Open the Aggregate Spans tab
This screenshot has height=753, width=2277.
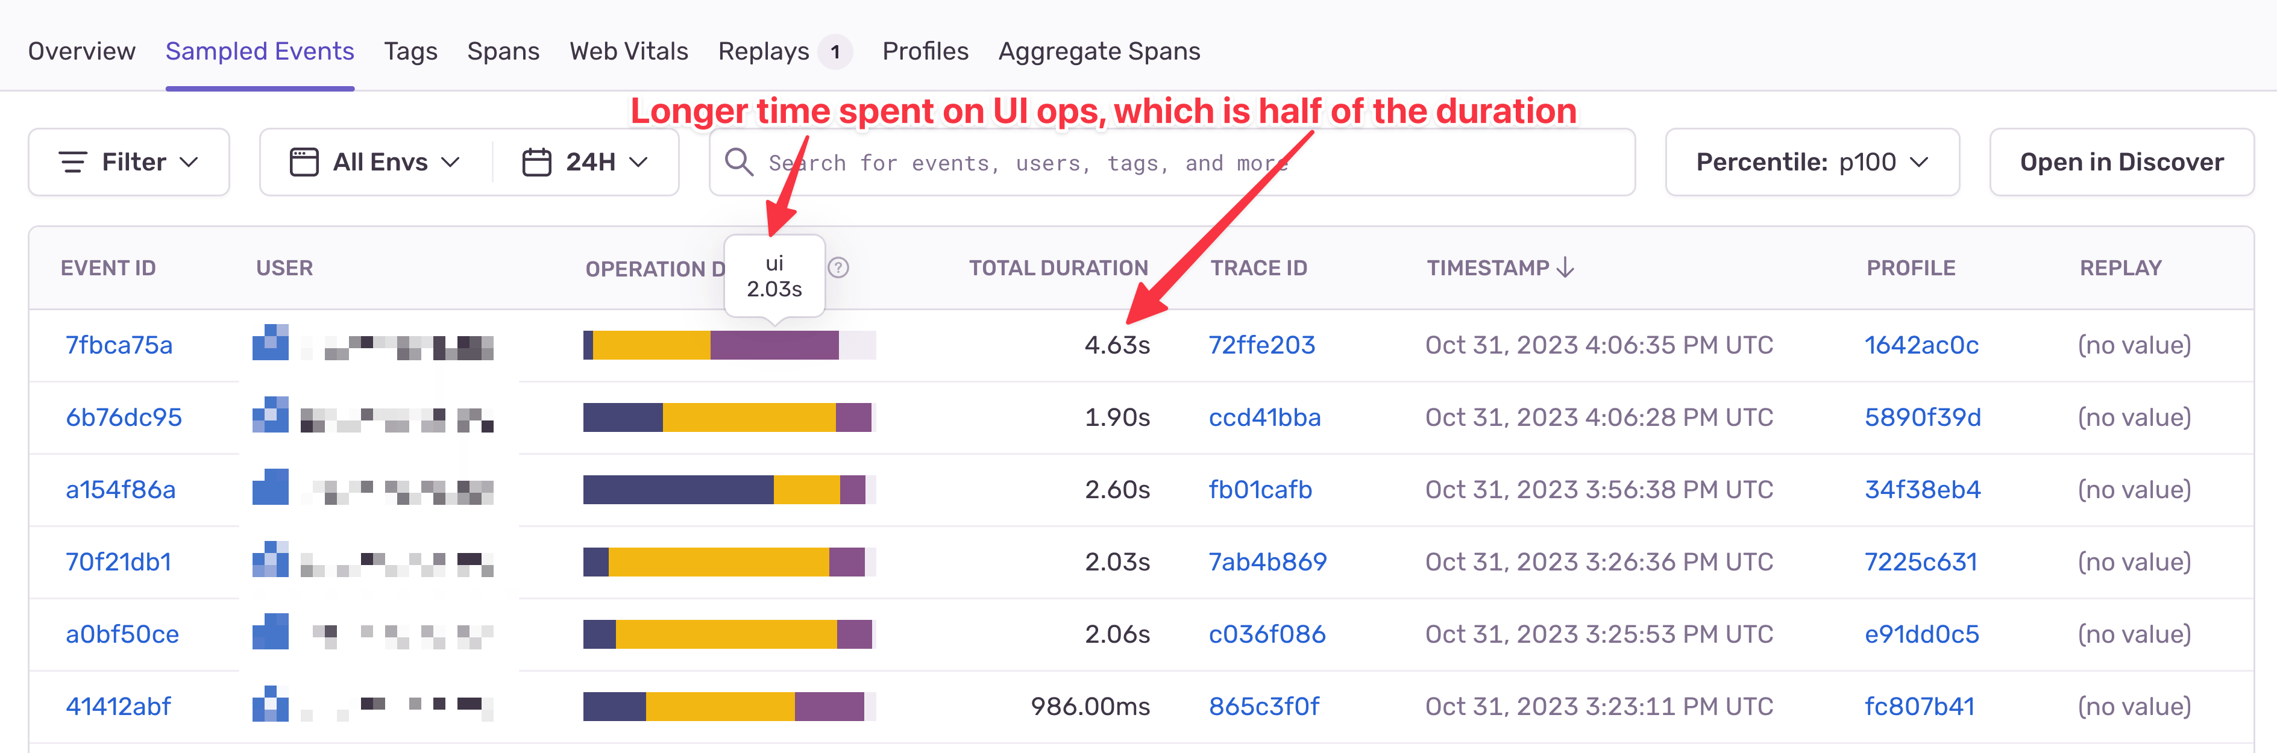coord(1099,51)
